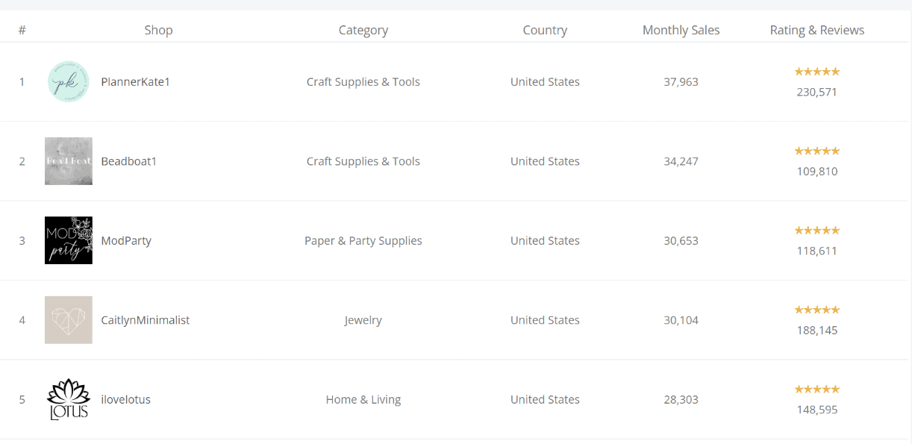Click the star rating for ilovelotus

(816, 389)
